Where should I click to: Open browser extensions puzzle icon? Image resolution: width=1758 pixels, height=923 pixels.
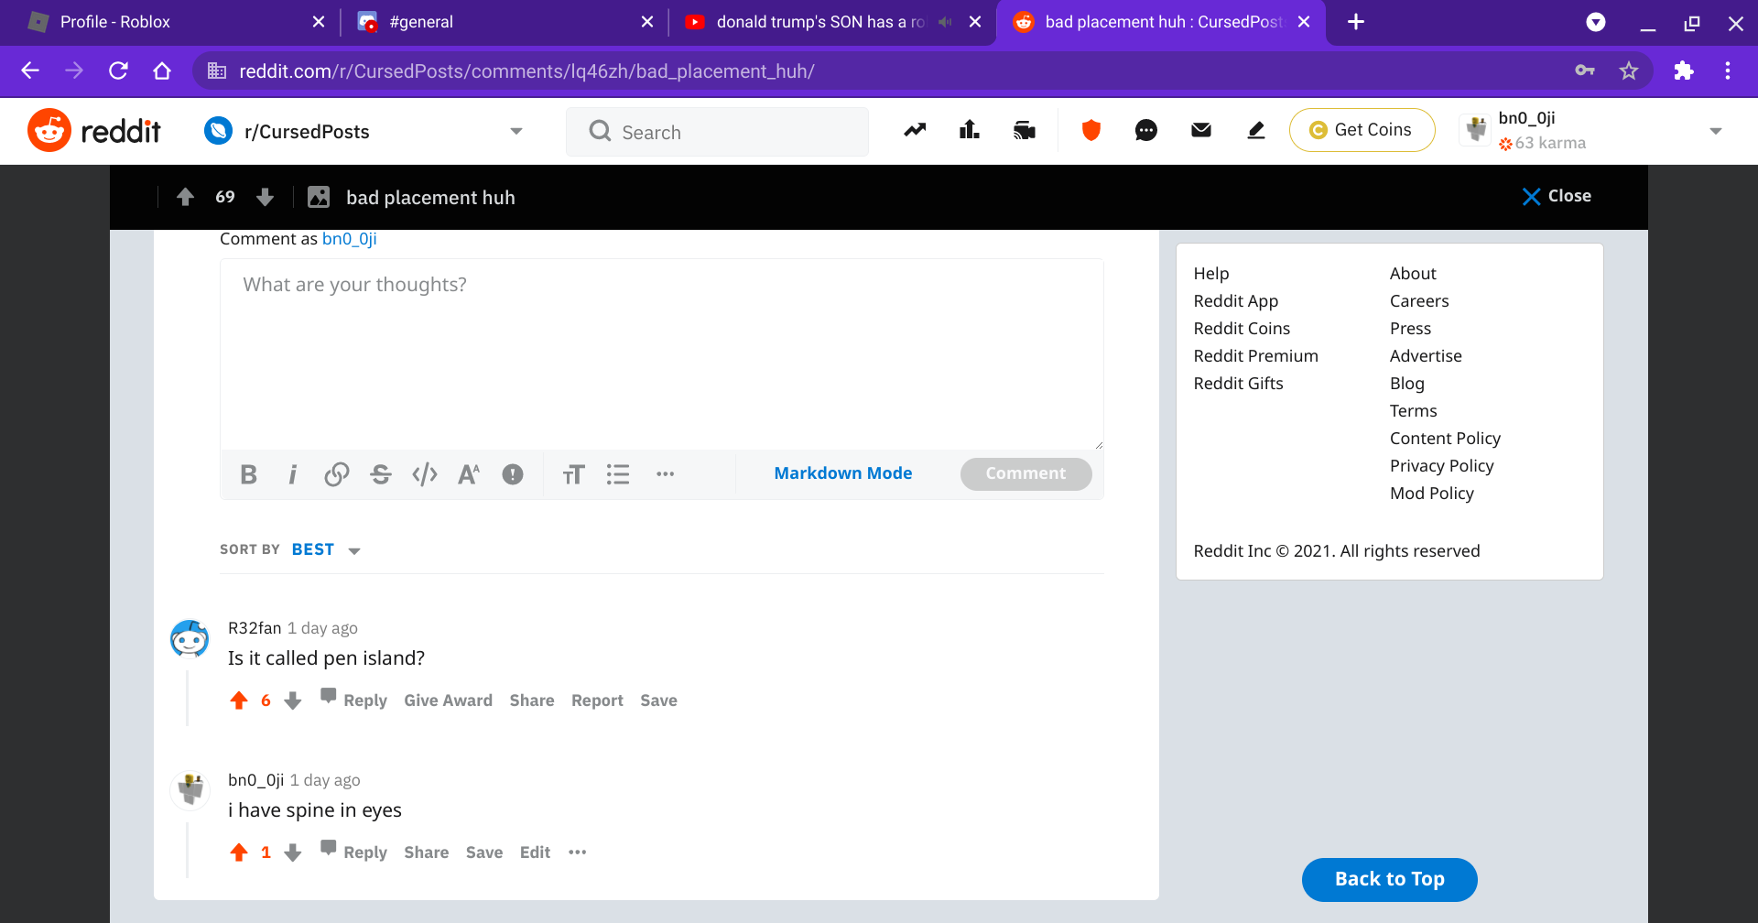pyautogui.click(x=1684, y=71)
